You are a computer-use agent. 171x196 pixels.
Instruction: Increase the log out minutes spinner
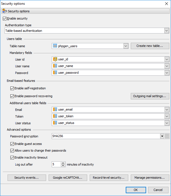63,163
